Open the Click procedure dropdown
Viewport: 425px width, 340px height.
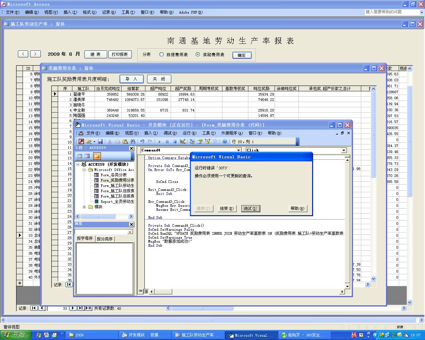(344, 150)
